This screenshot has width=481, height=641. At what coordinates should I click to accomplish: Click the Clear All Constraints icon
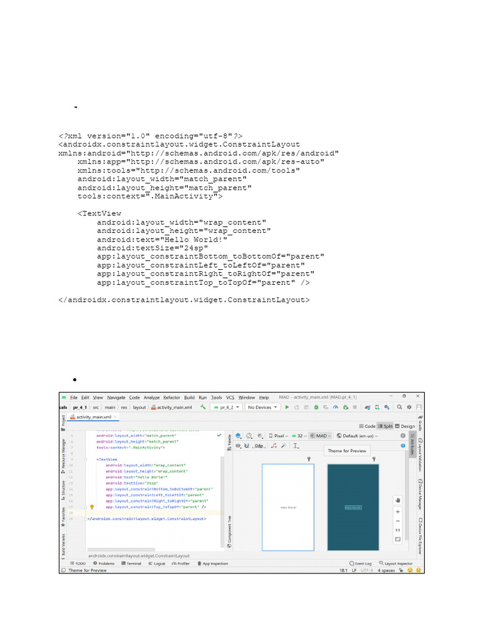(x=274, y=446)
